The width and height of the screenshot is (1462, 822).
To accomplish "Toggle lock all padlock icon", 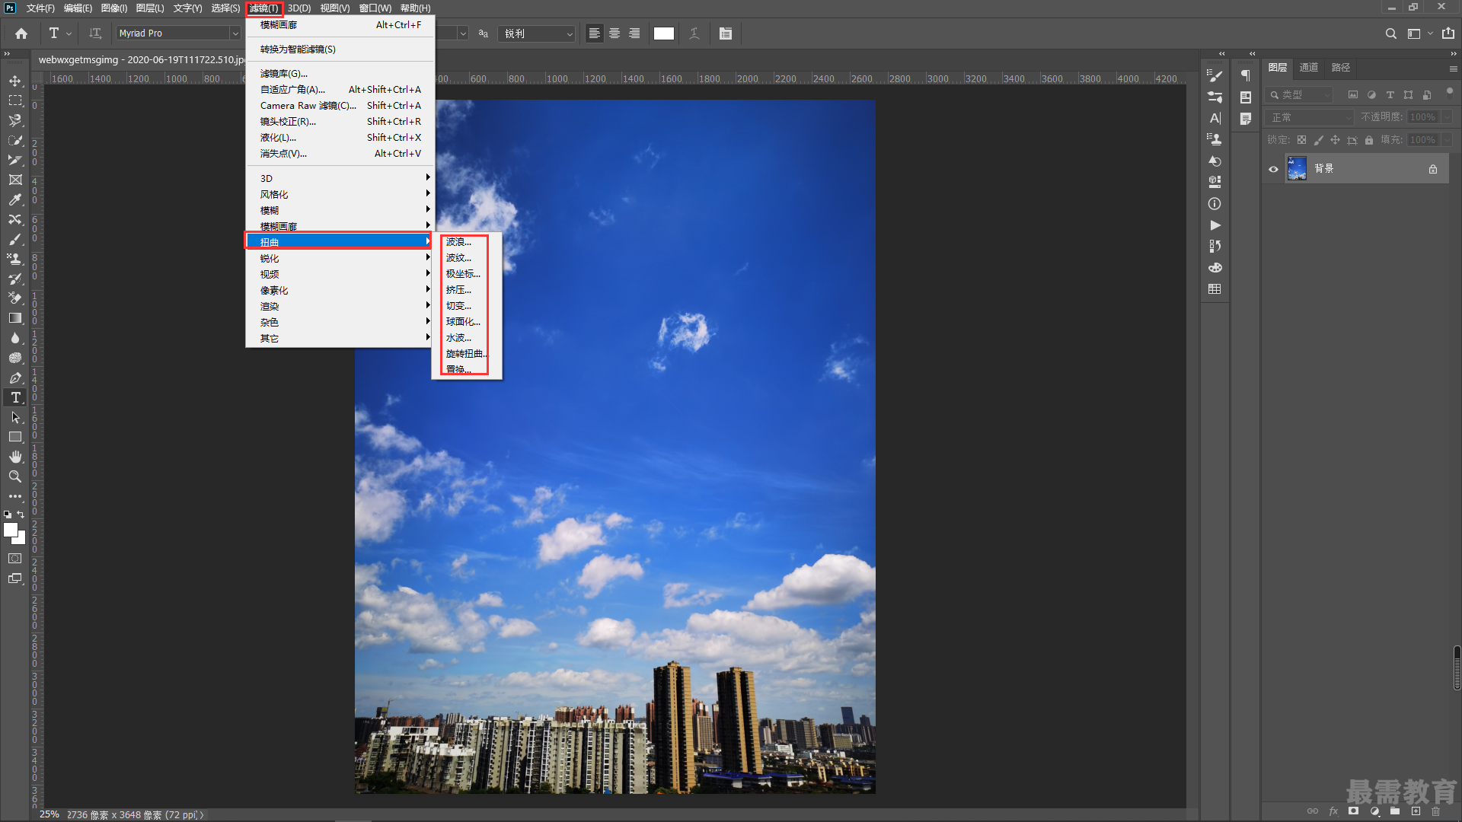I will (1369, 140).
